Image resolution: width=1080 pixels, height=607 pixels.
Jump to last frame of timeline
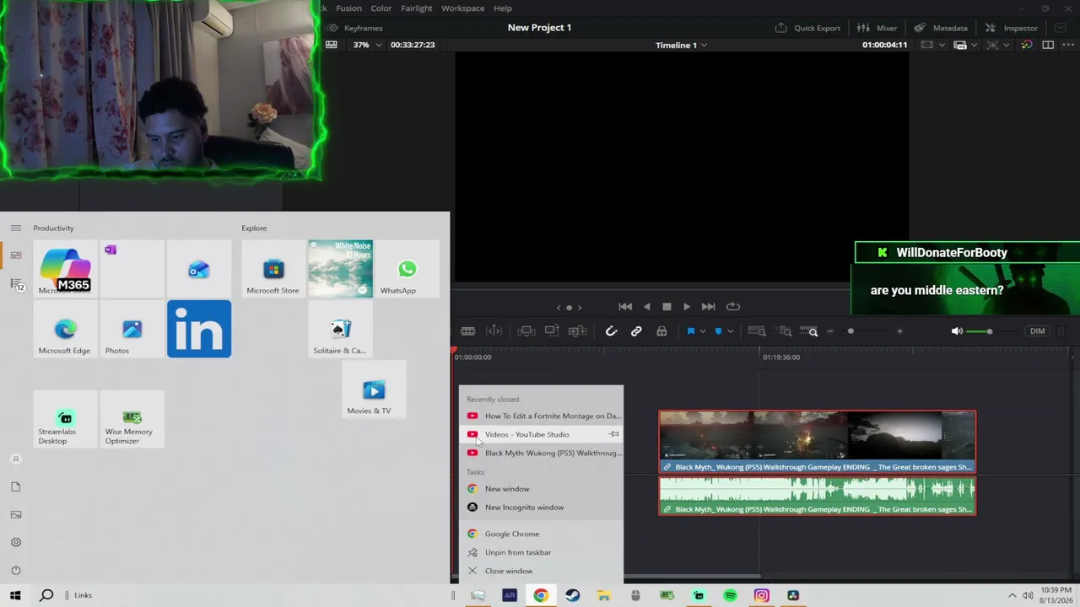point(708,307)
